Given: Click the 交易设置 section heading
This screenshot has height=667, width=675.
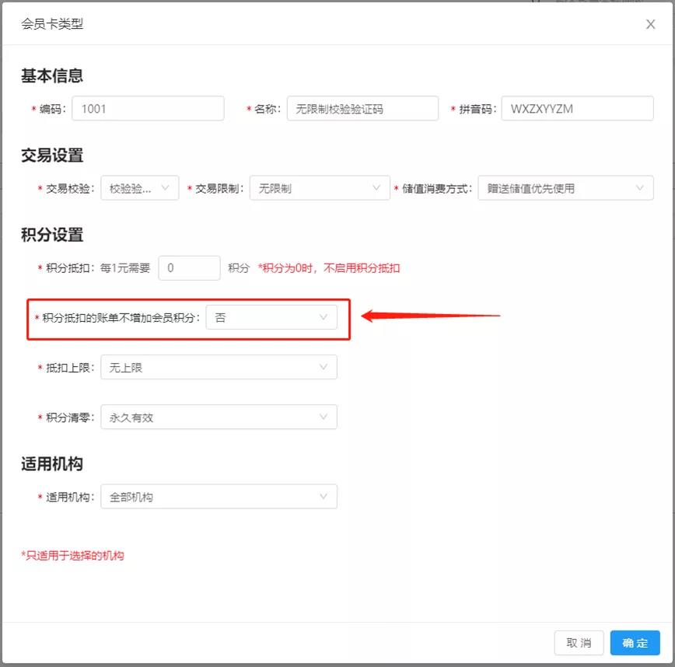Looking at the screenshot, I should (x=52, y=155).
